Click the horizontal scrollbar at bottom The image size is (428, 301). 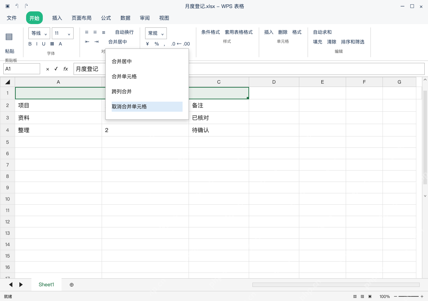[336, 285]
